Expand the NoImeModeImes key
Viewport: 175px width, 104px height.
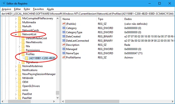[16, 66]
